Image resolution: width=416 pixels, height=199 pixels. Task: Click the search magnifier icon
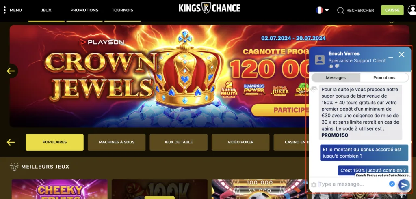click(341, 10)
